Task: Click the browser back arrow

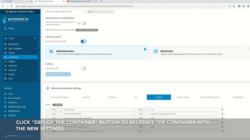Action: [3, 6]
